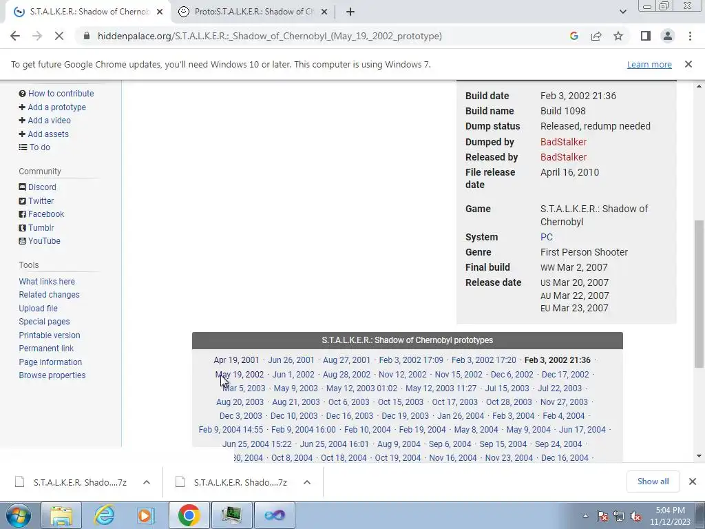Open the Facebook community link
This screenshot has width=705, height=529.
(46, 214)
